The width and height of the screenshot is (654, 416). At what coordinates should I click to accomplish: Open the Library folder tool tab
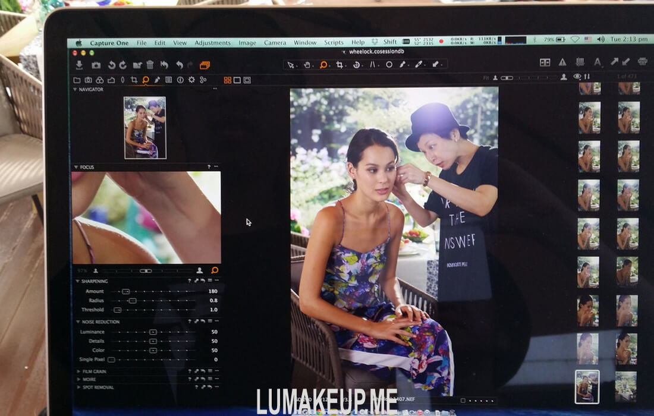coord(77,80)
